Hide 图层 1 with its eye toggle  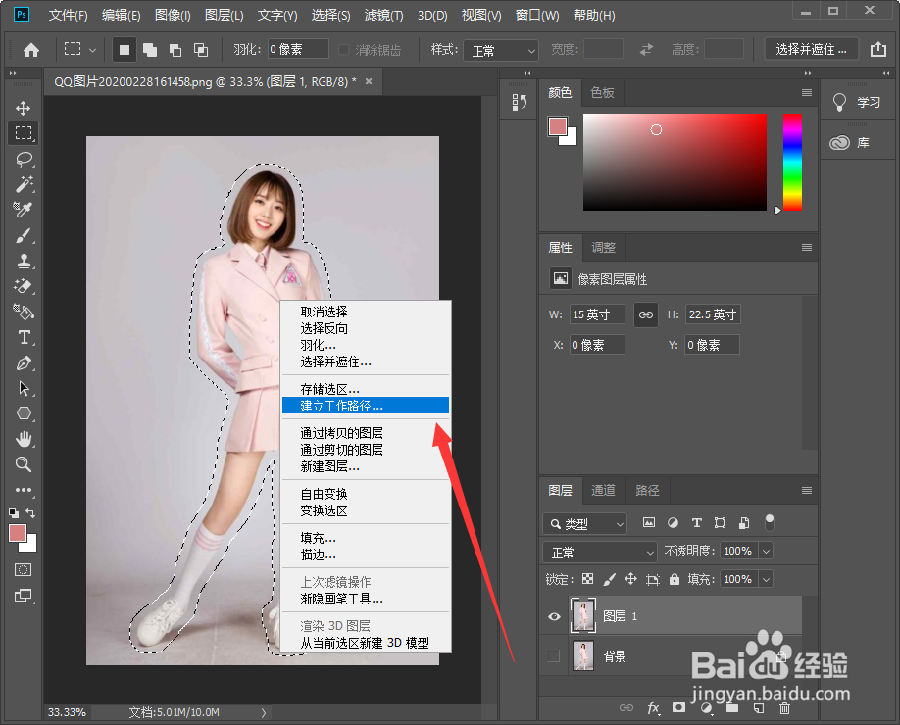coord(554,615)
